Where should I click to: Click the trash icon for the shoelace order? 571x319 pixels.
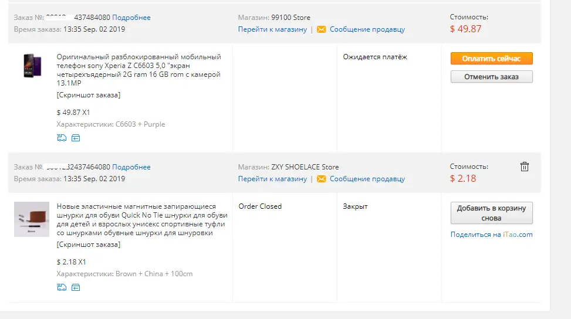(525, 167)
